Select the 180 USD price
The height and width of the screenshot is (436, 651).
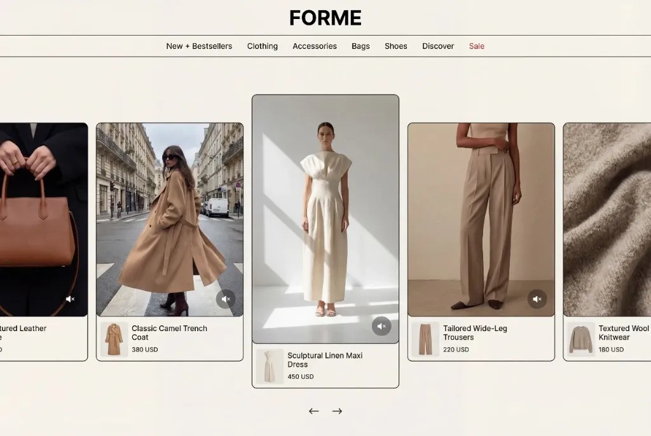[x=611, y=350]
